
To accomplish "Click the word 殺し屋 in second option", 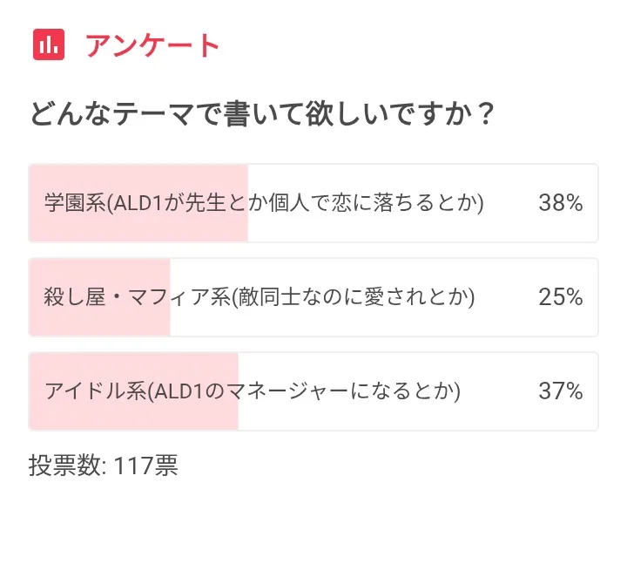I will [74, 297].
